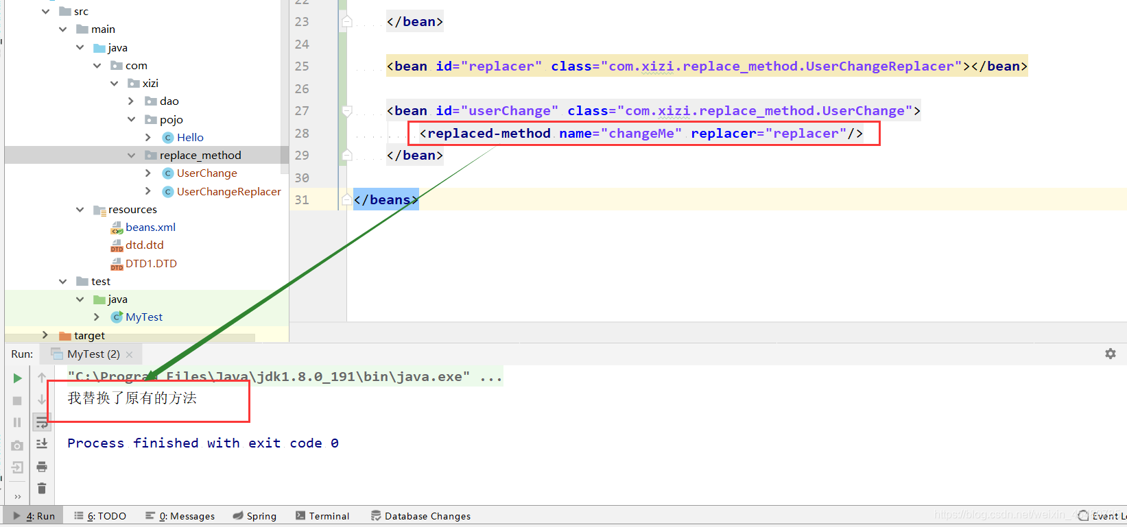
Task: Close the MyTest (2) run tab
Action: pyautogui.click(x=129, y=354)
